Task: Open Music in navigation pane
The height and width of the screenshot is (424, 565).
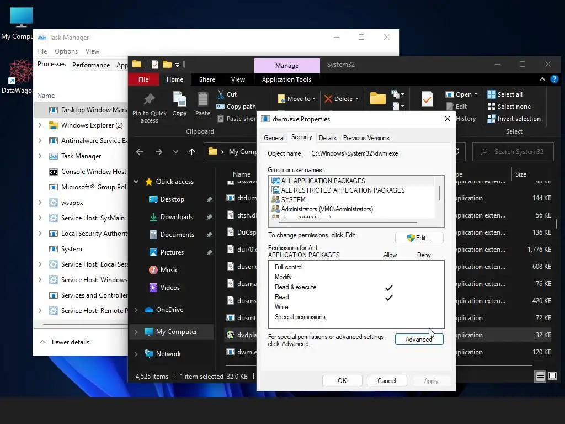Action: (x=169, y=270)
